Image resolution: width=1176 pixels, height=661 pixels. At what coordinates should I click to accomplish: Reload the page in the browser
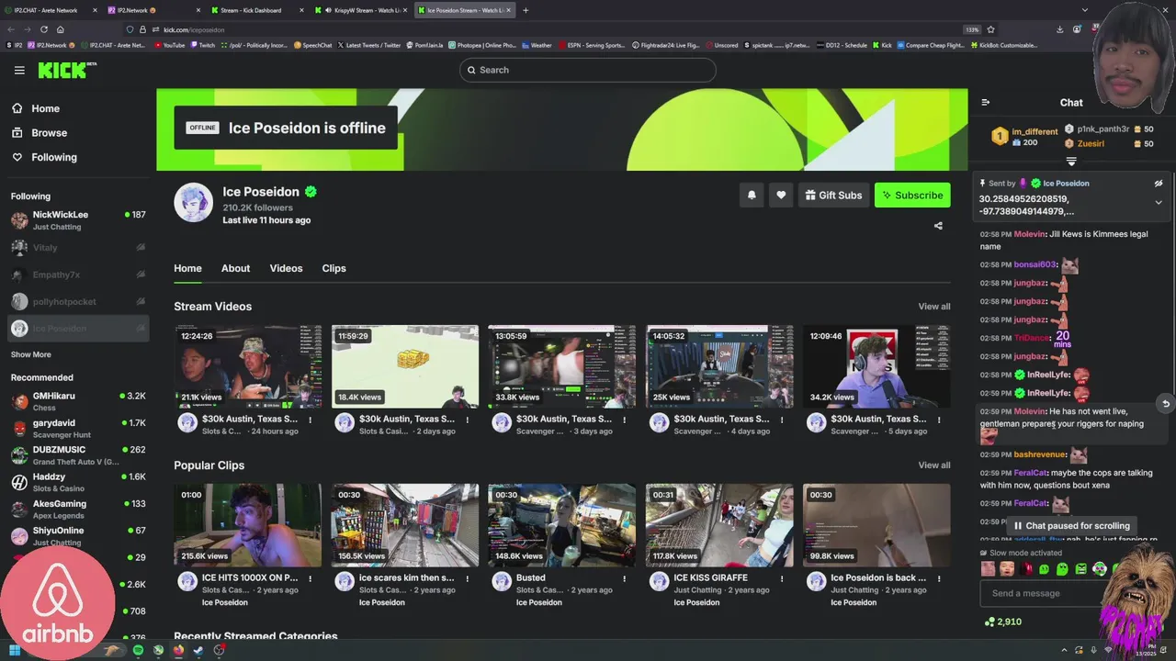tap(43, 29)
